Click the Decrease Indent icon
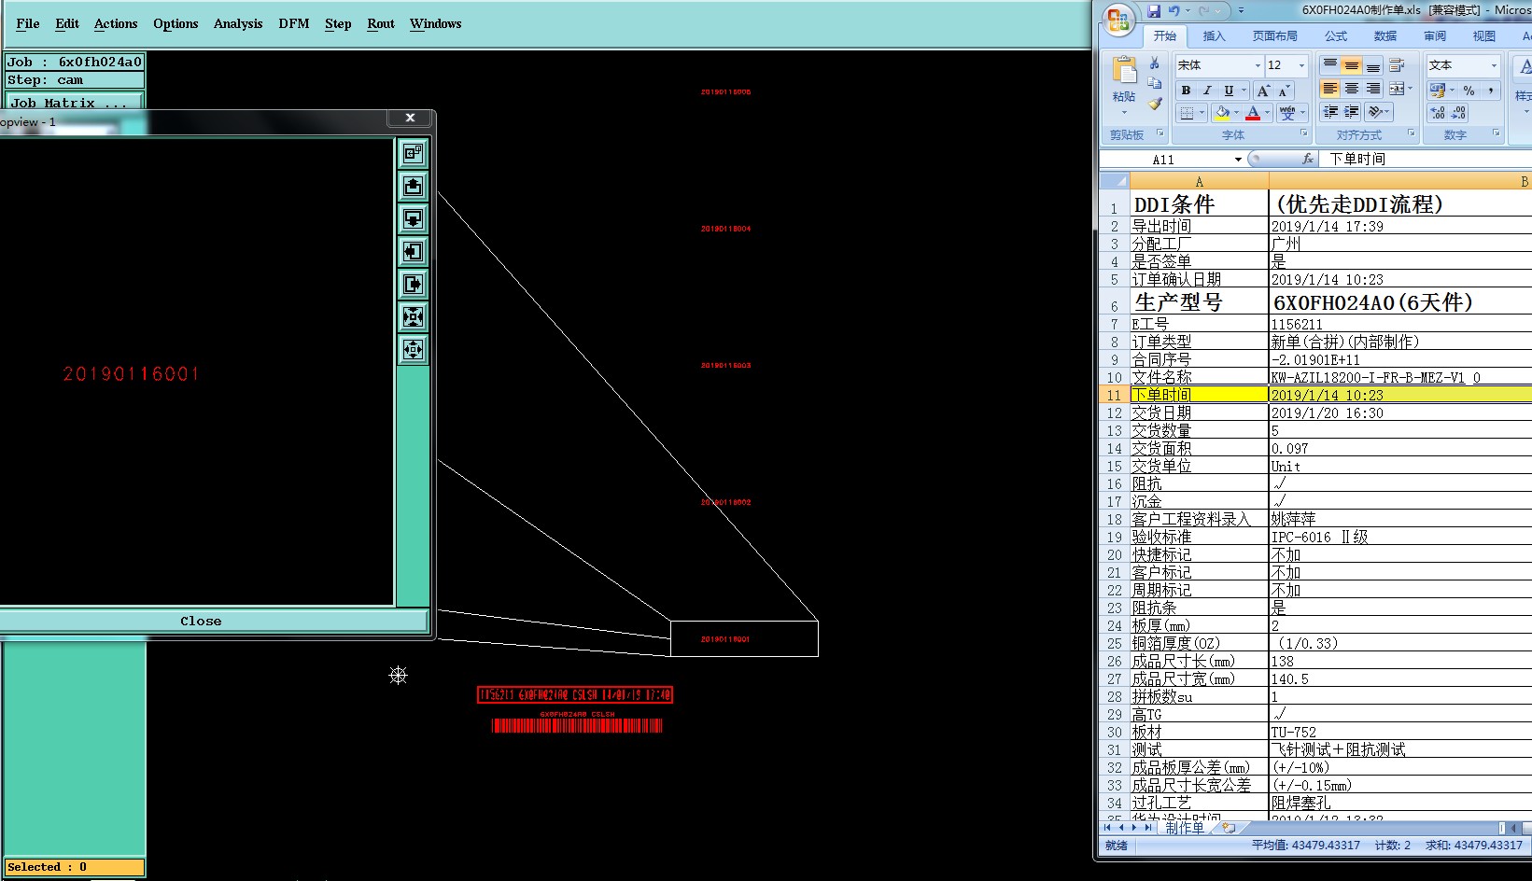 point(1330,112)
